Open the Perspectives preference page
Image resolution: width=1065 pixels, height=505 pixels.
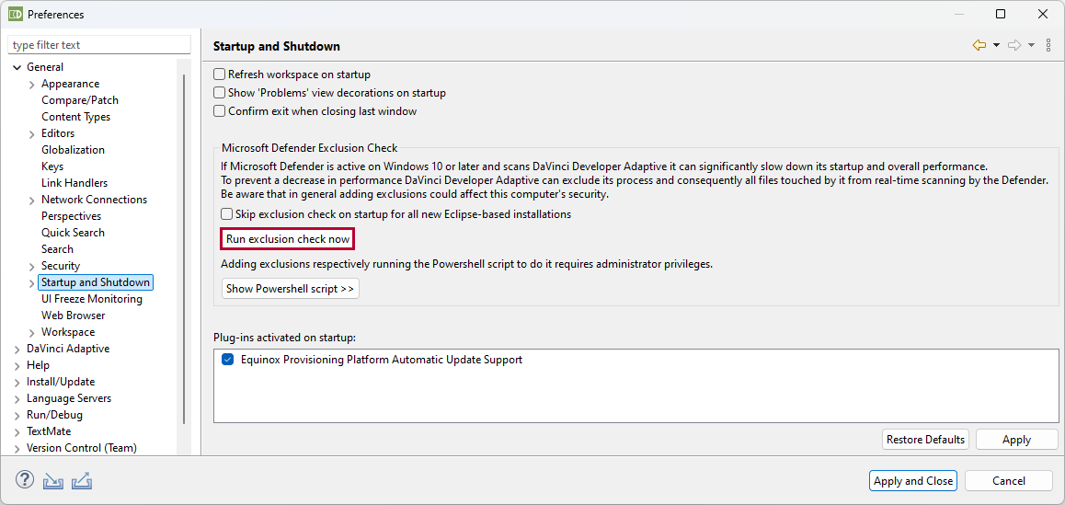(x=72, y=216)
